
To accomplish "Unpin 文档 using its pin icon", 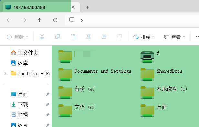I will click(x=47, y=115).
